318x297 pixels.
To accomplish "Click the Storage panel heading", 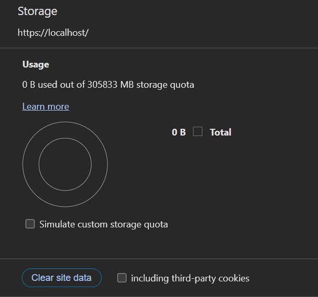I will 37,11.
